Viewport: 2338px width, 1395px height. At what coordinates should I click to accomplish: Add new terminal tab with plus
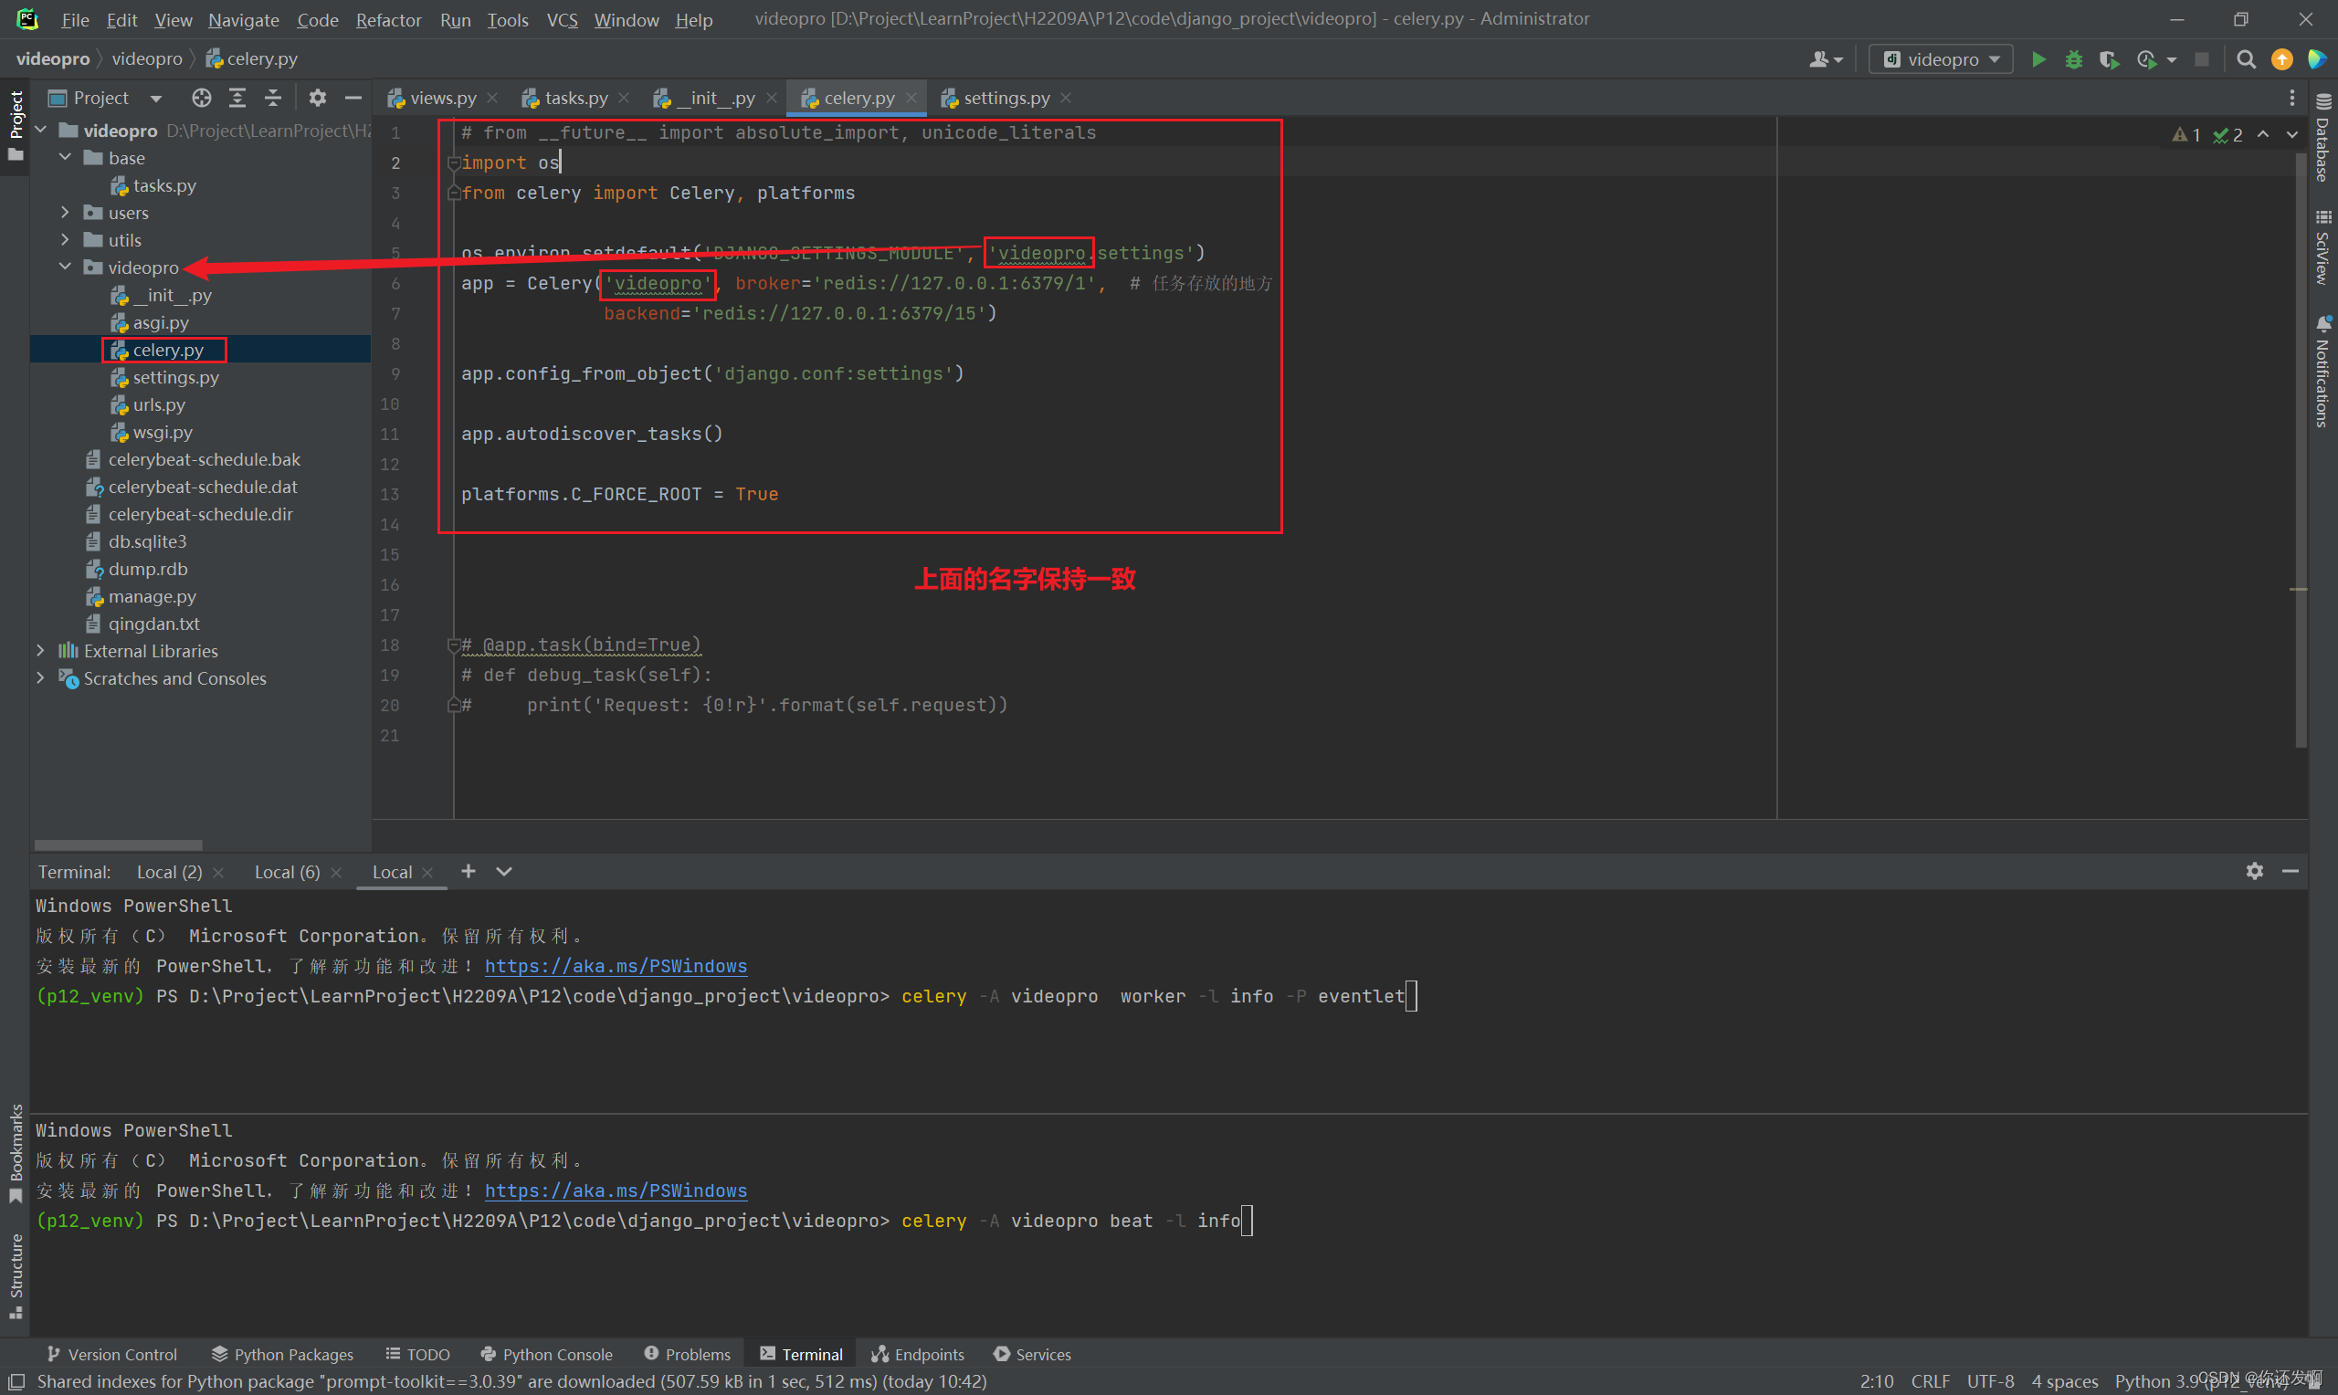469,871
